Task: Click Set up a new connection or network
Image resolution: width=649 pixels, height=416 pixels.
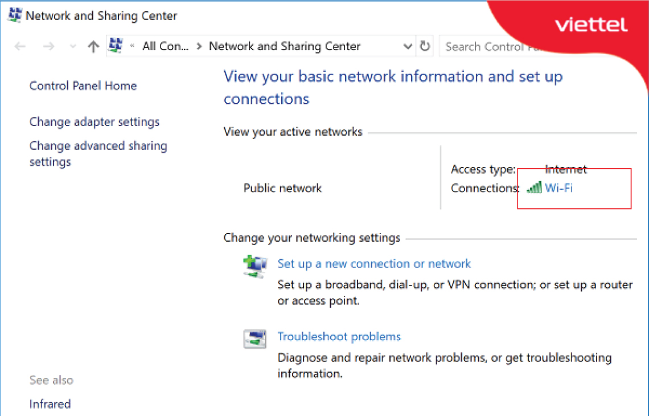Action: point(374,264)
